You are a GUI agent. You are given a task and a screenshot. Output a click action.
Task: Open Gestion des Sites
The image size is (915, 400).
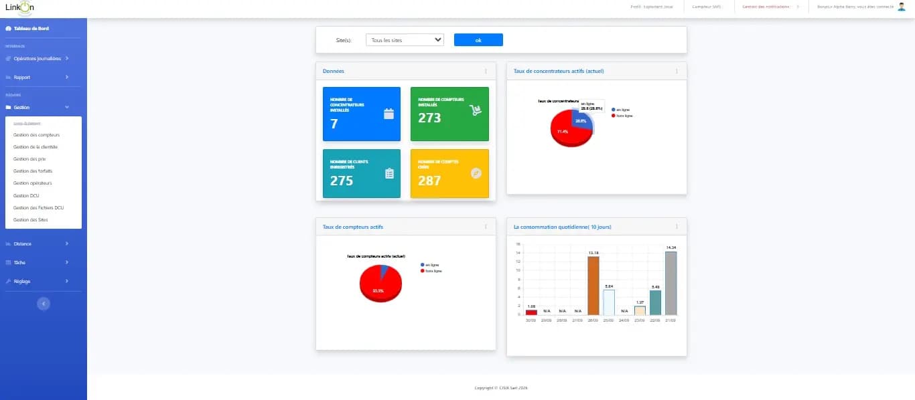coord(31,219)
